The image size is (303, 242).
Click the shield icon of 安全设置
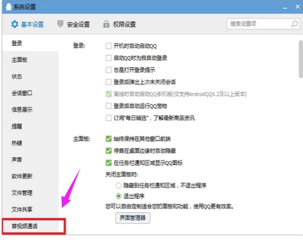pos(60,24)
